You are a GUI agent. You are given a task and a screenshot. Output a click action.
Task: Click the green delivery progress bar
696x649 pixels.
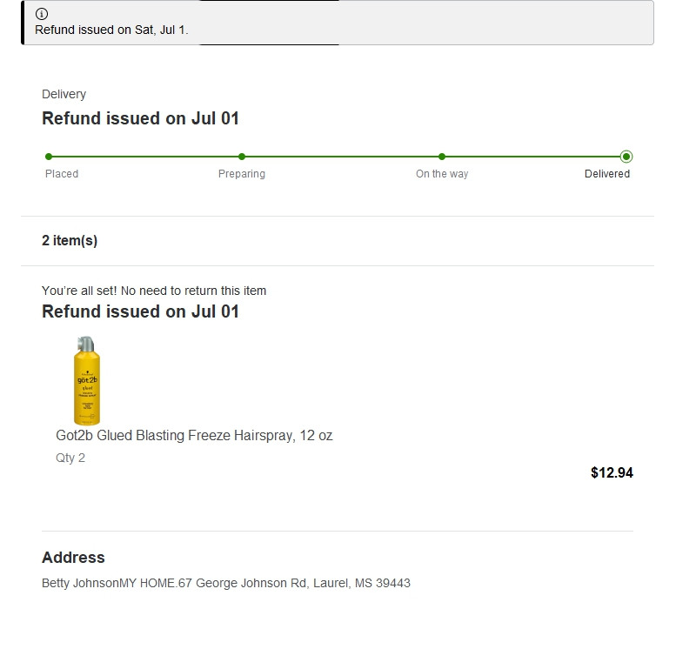pyautogui.click(x=339, y=157)
